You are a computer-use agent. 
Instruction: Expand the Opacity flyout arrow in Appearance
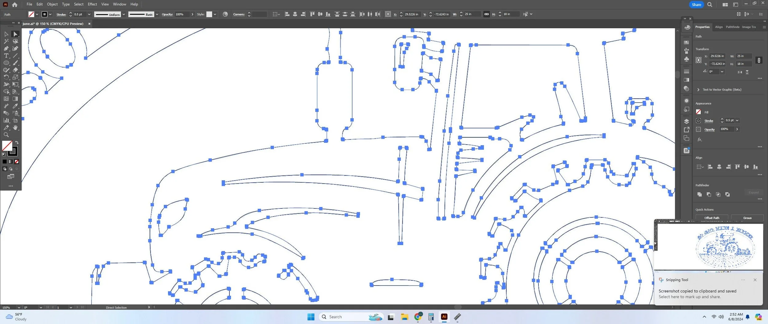click(x=737, y=129)
